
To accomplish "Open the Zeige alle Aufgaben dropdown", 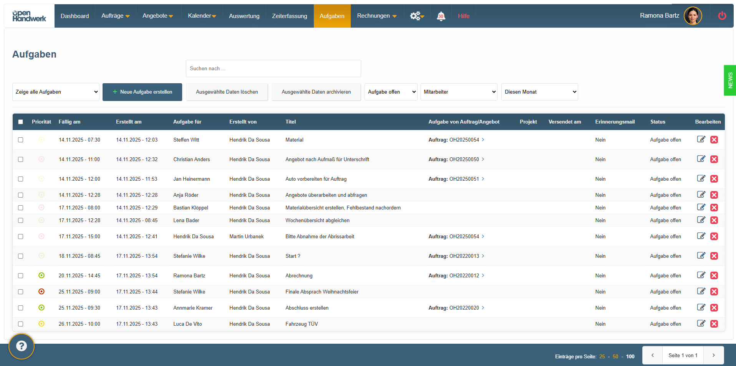I will point(56,92).
